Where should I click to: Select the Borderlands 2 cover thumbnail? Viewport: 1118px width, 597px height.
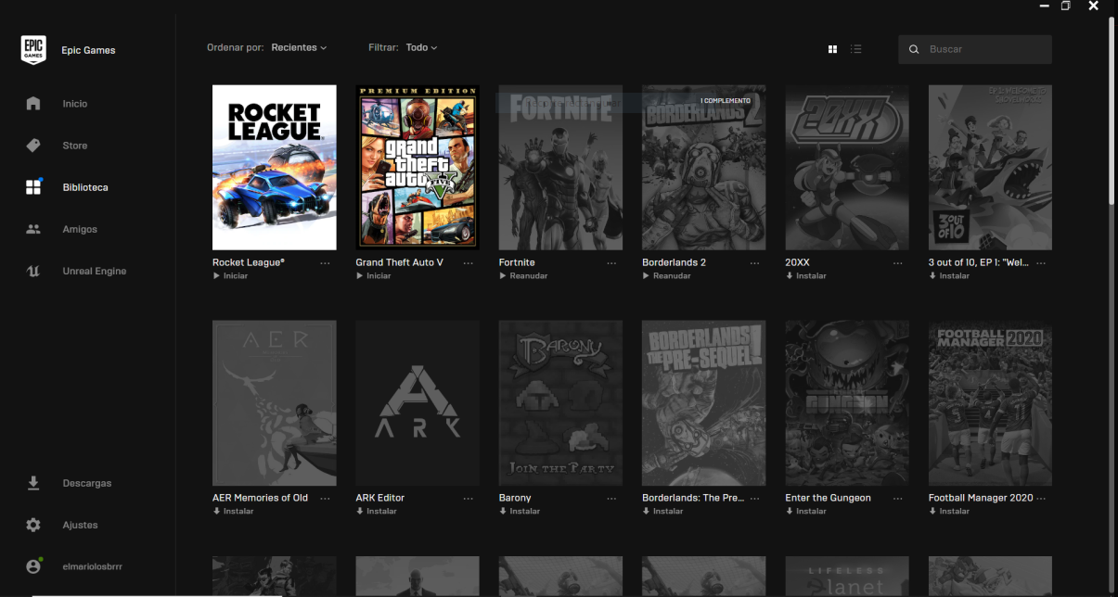pos(704,168)
